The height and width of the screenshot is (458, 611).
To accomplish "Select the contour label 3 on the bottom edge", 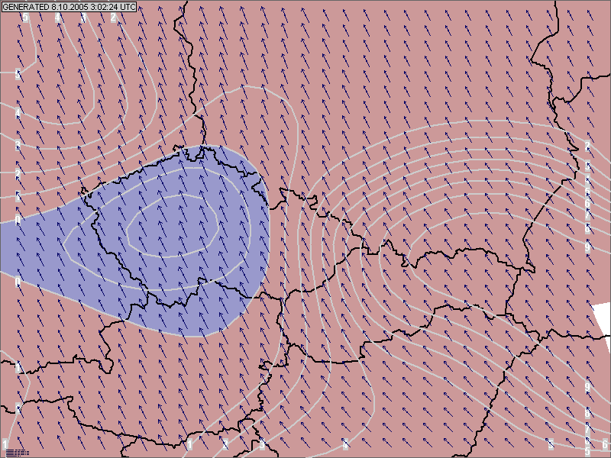I will tap(262, 443).
